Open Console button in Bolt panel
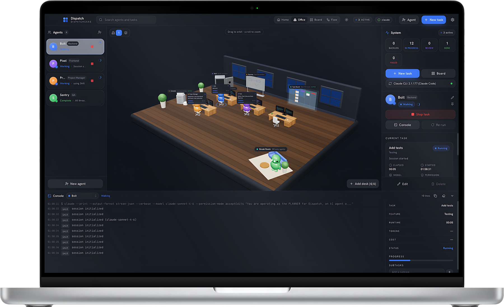Image resolution: width=504 pixels, height=307 pixels. pyautogui.click(x=402, y=125)
